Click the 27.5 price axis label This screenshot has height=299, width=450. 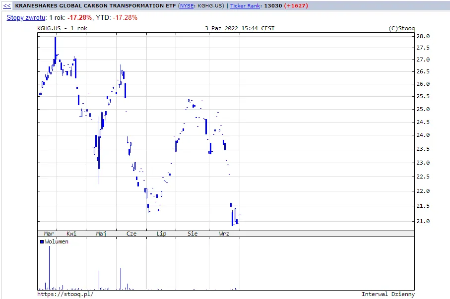pyautogui.click(x=423, y=48)
